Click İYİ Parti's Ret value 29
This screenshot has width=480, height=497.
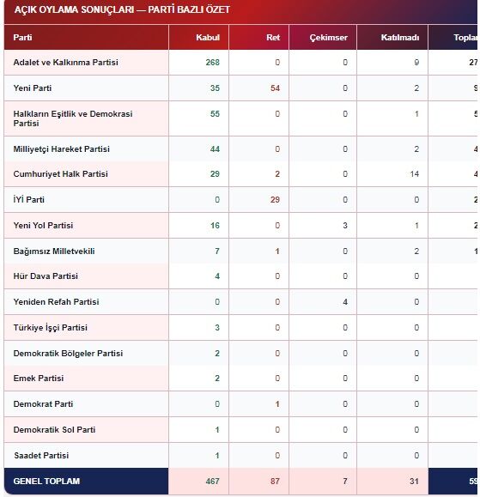275,200
